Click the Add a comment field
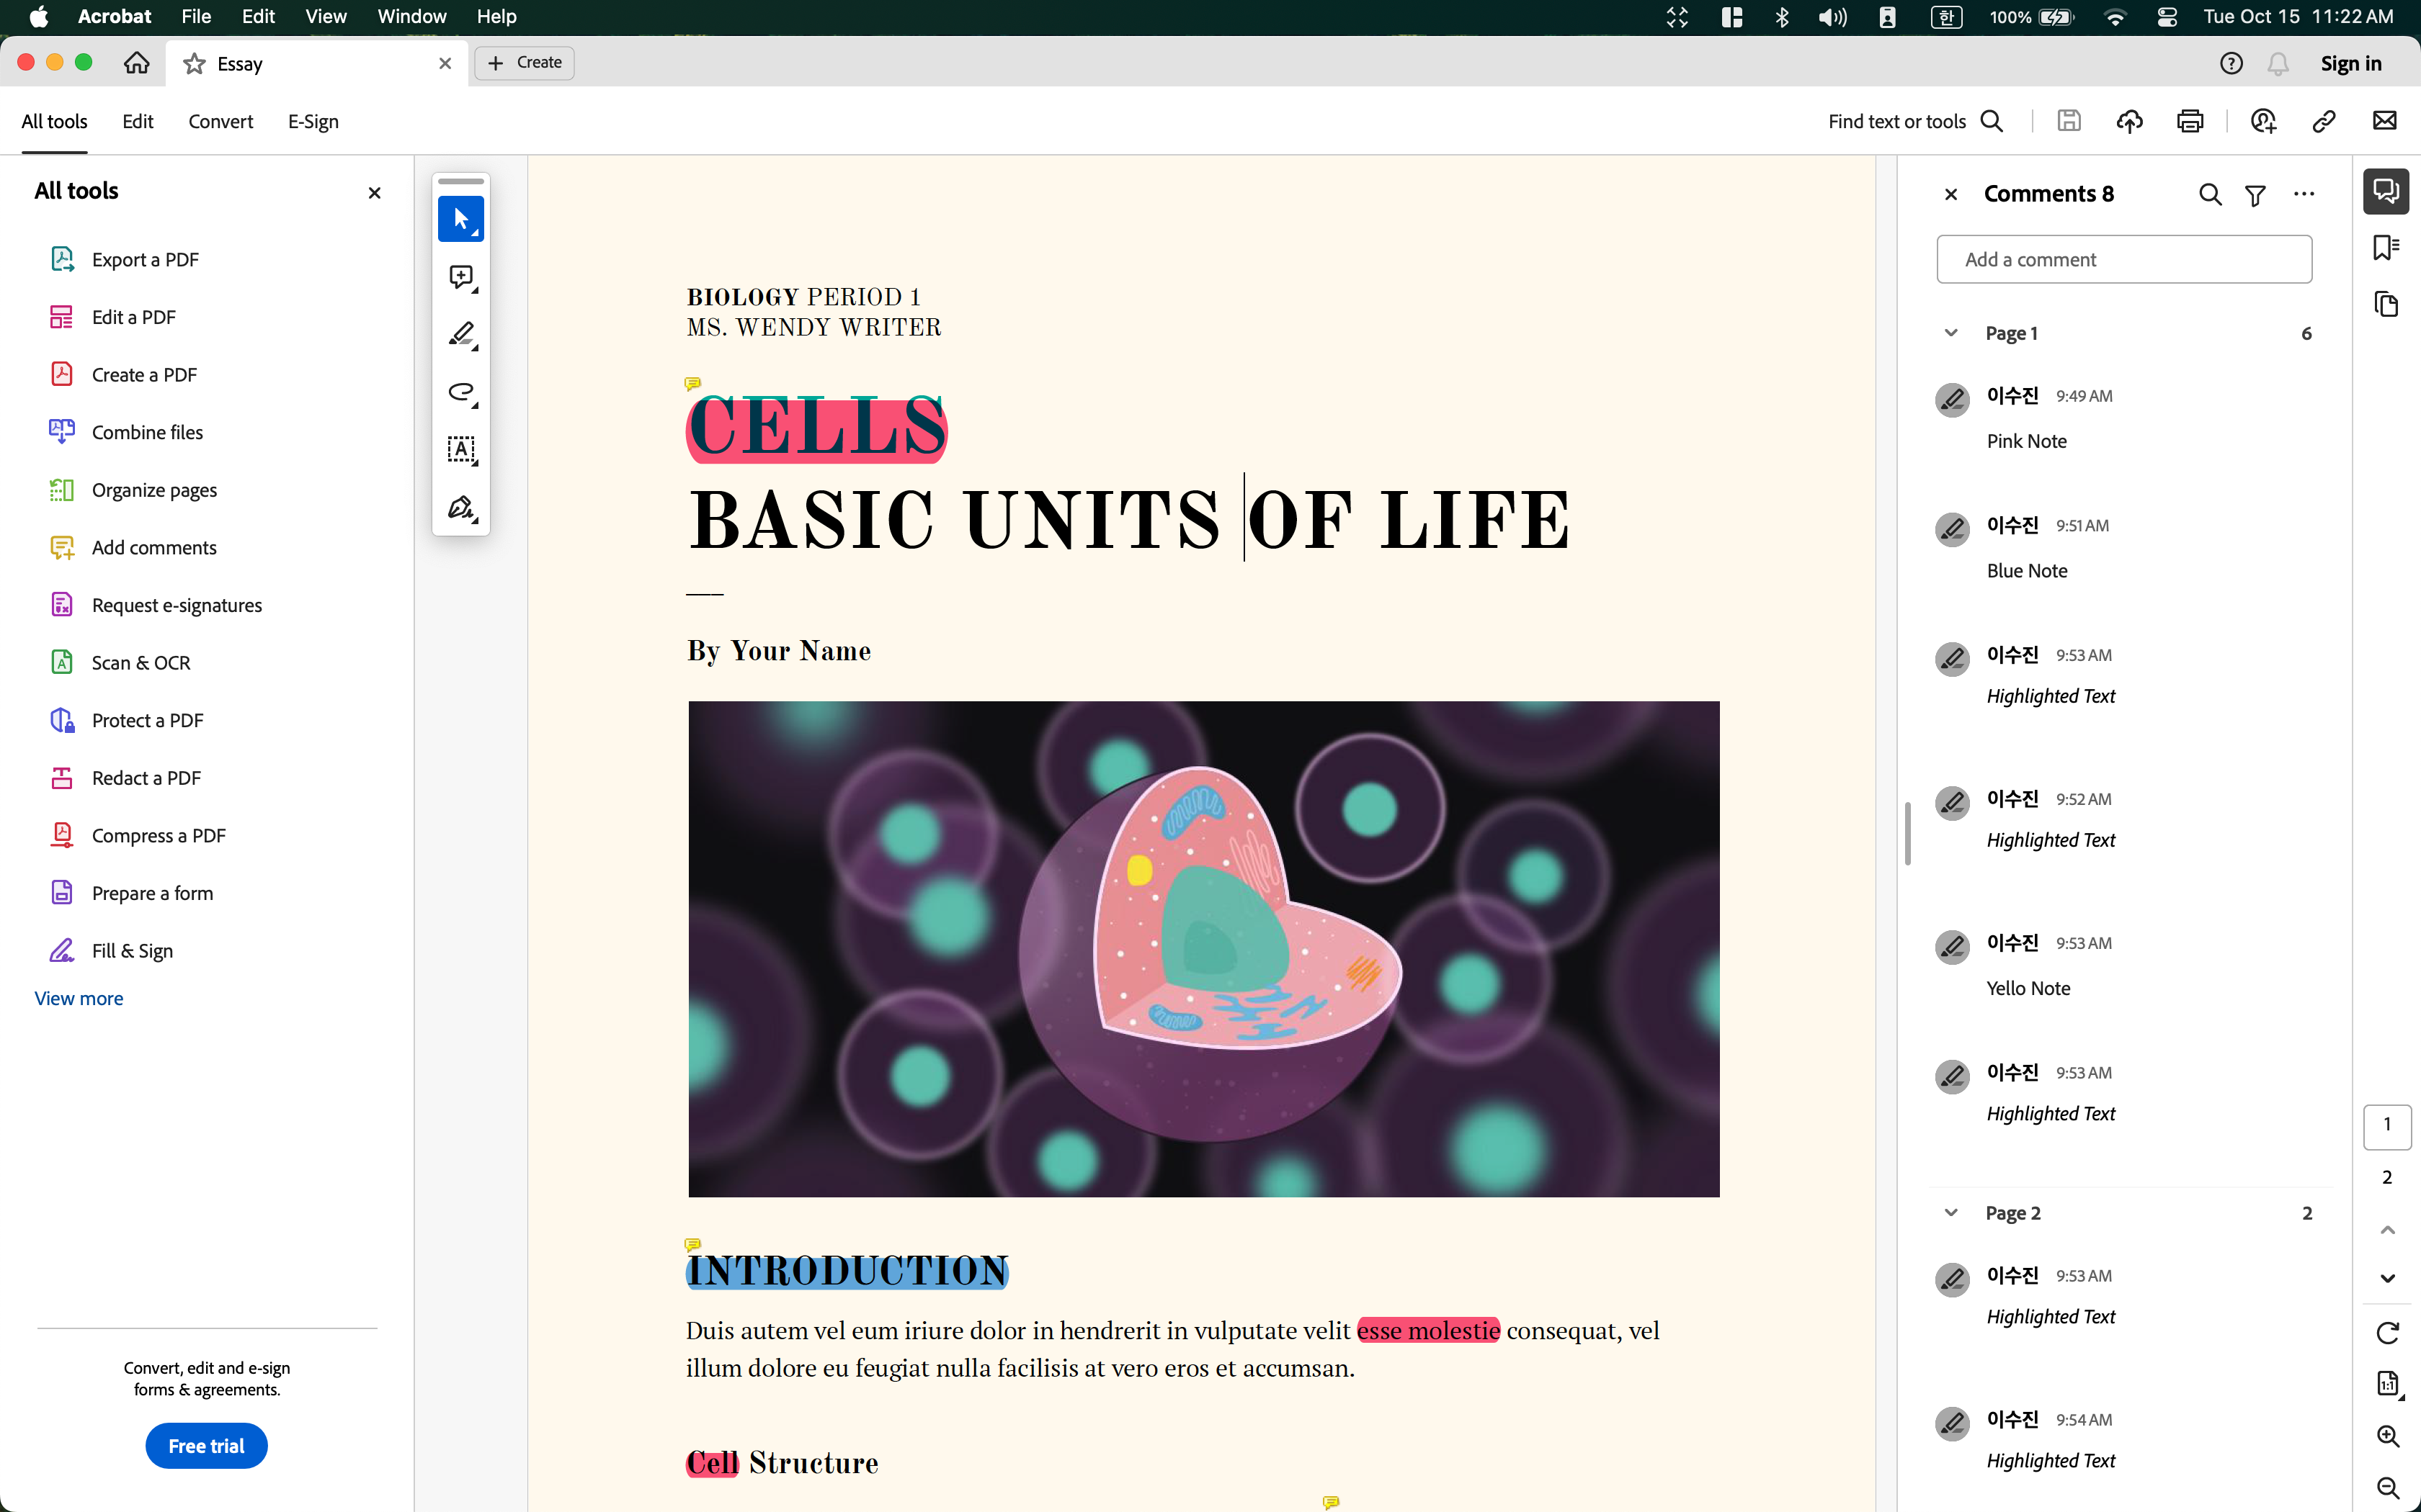2421x1512 pixels. tap(2124, 260)
